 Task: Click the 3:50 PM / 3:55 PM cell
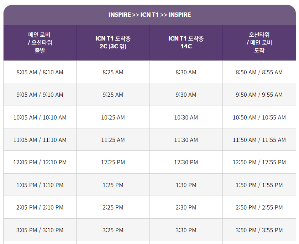point(259,230)
